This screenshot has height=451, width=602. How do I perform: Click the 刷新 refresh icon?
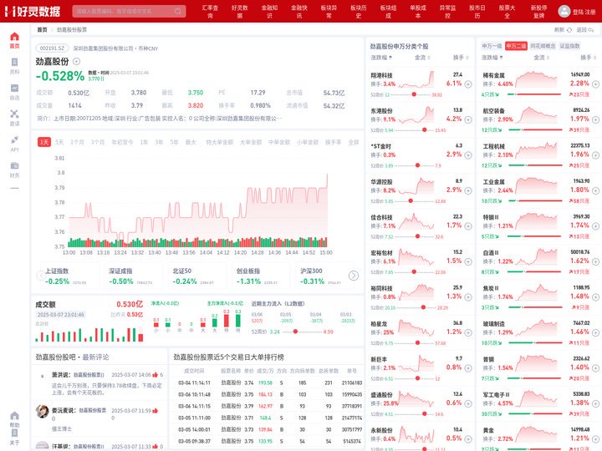pyautogui.click(x=569, y=29)
